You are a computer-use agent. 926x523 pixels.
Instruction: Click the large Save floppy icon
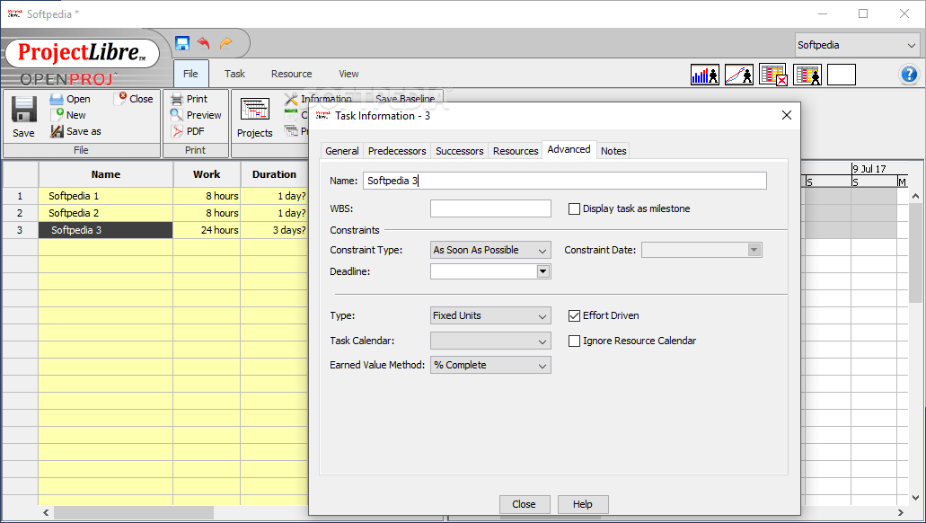coord(23,110)
